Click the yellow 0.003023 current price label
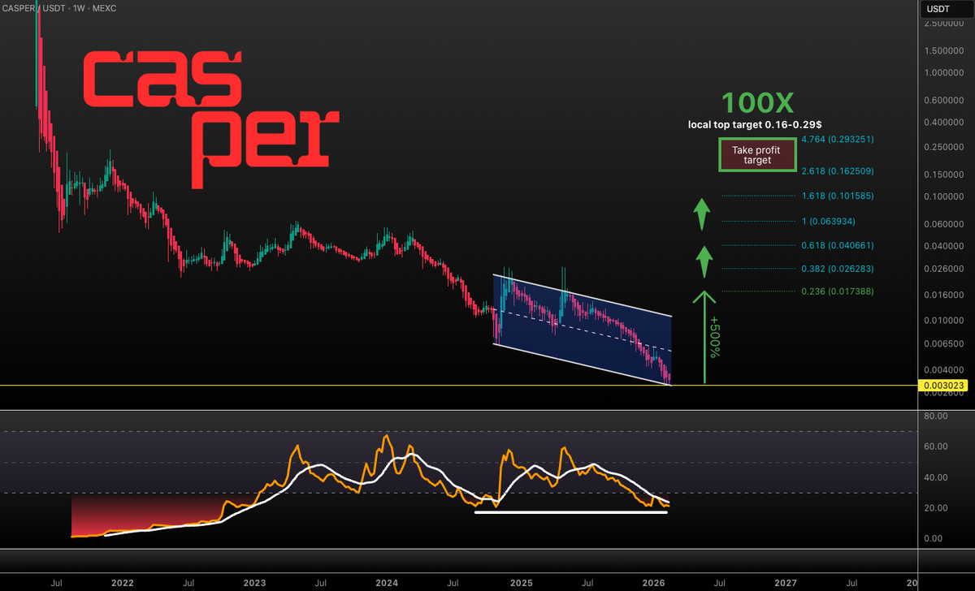Viewport: 975px width, 591px height. click(x=942, y=386)
